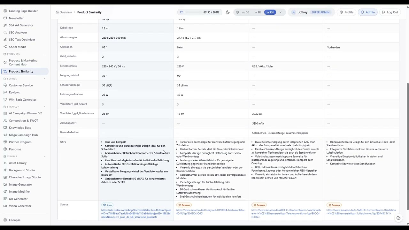Toggle dark mode moon icon
The height and width of the screenshot is (230, 409).
228,12
